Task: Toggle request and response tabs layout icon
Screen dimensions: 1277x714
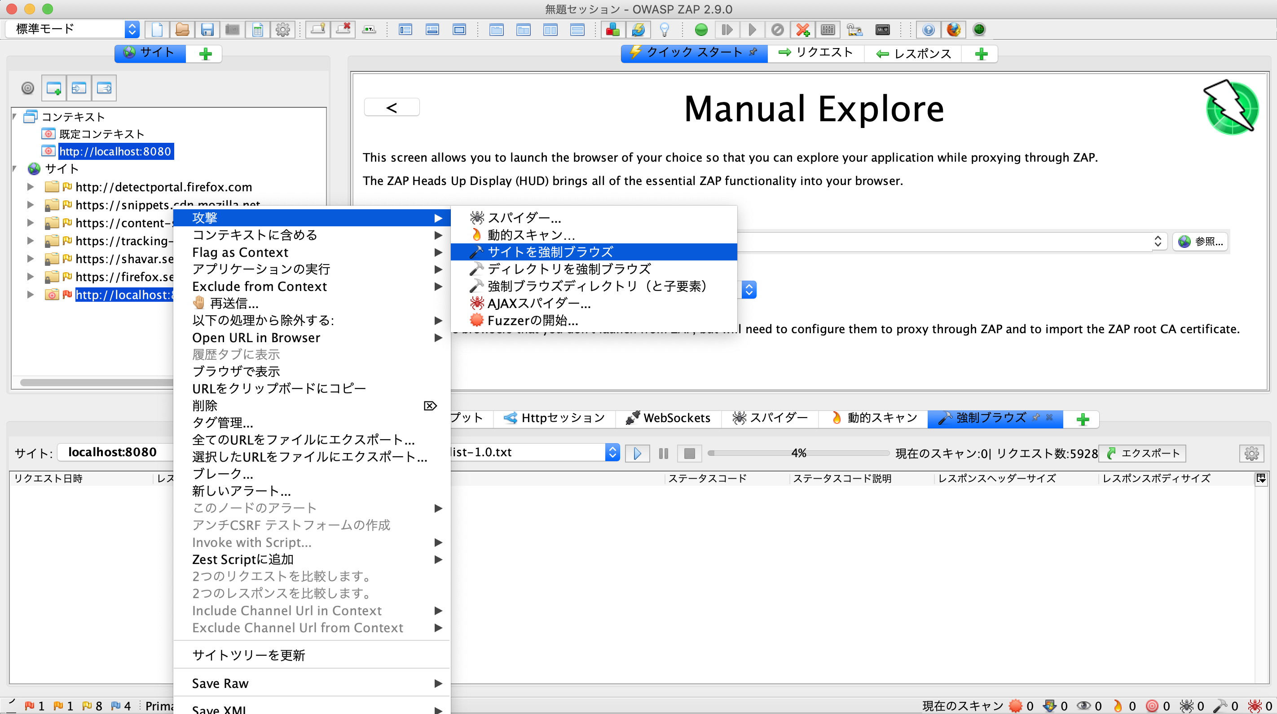Action: click(496, 30)
